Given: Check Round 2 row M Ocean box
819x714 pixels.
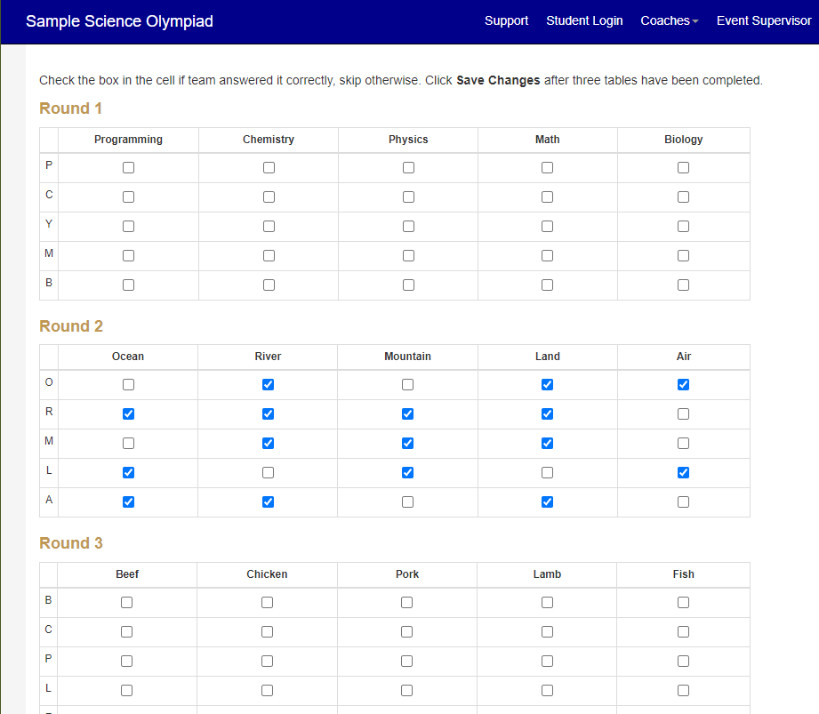Looking at the screenshot, I should click(128, 443).
